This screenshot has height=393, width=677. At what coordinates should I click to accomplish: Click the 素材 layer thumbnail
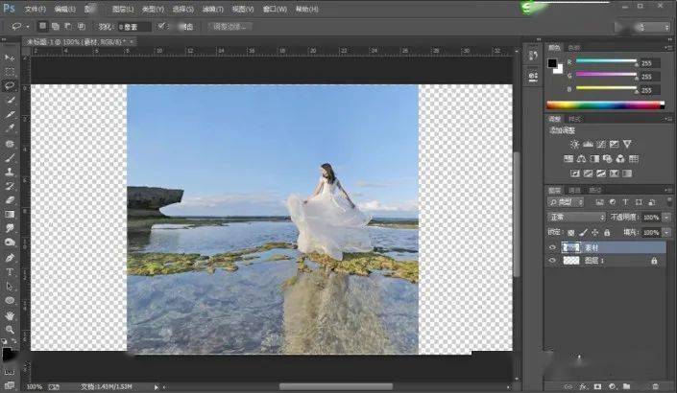click(x=571, y=246)
